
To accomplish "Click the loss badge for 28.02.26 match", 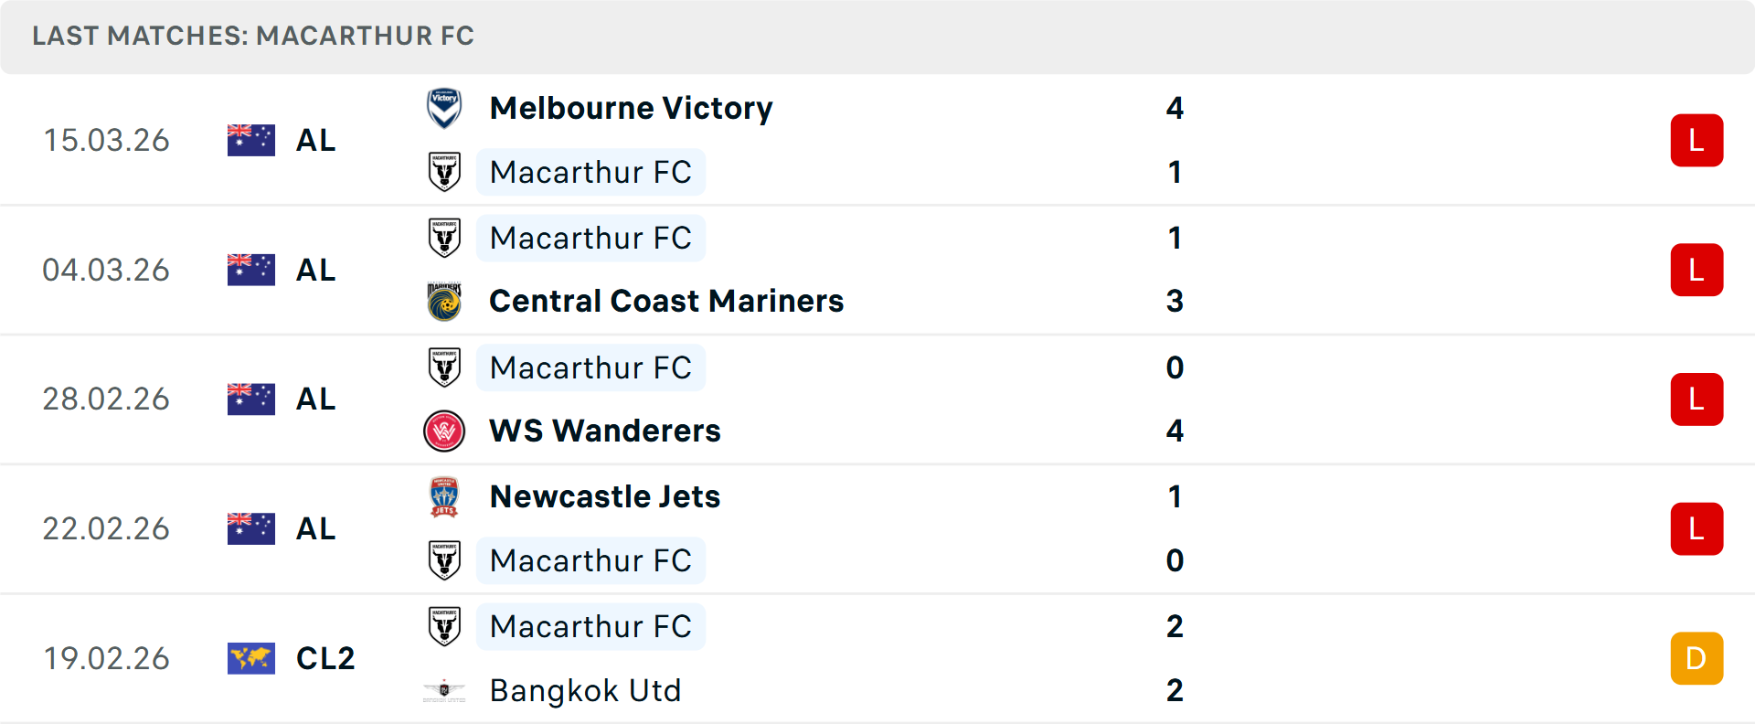I will pos(1696,399).
